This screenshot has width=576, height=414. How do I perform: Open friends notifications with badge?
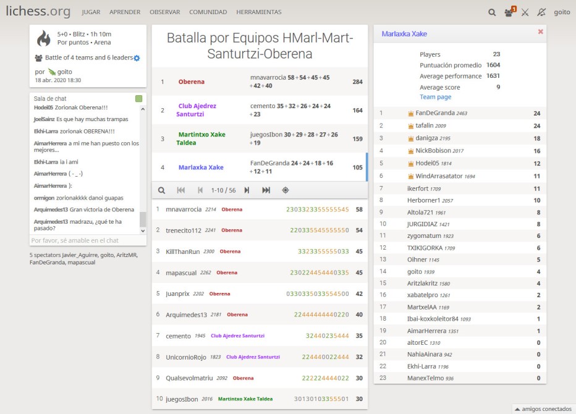click(x=509, y=12)
